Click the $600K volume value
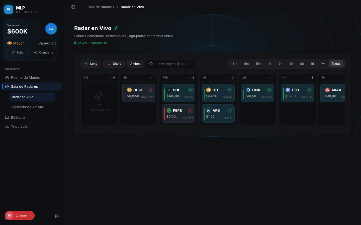Image resolution: width=361 pixels, height=225 pixels. pyautogui.click(x=17, y=31)
